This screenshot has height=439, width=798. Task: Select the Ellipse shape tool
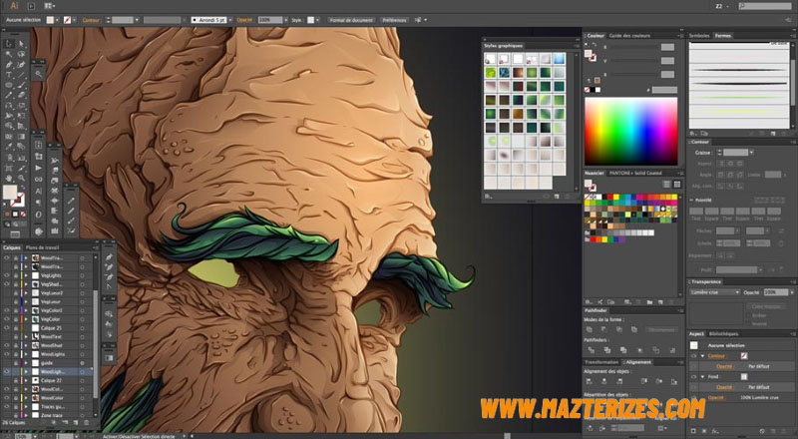(x=9, y=85)
